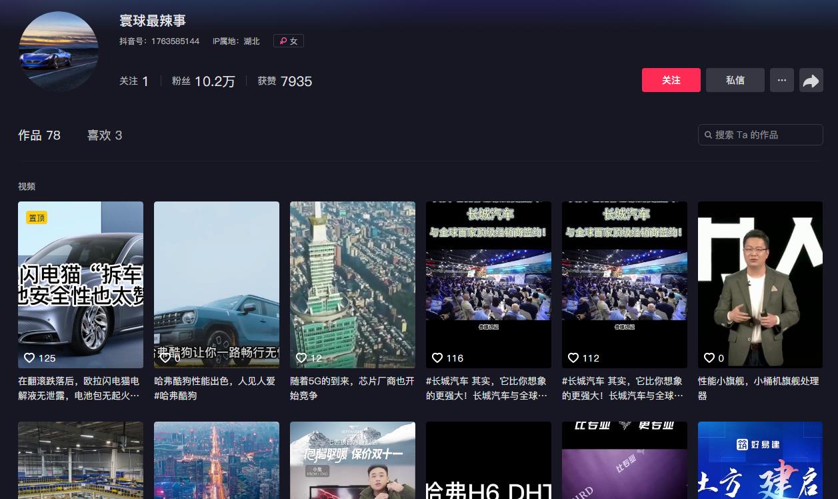The image size is (838, 499).
Task: Click caption 性能小旗舰，小桶机旗舰处理器
Action: pyautogui.click(x=759, y=388)
